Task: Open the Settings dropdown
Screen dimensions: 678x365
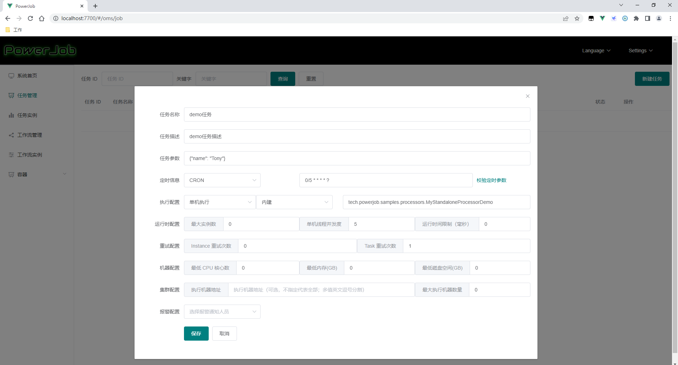Action: (x=641, y=51)
